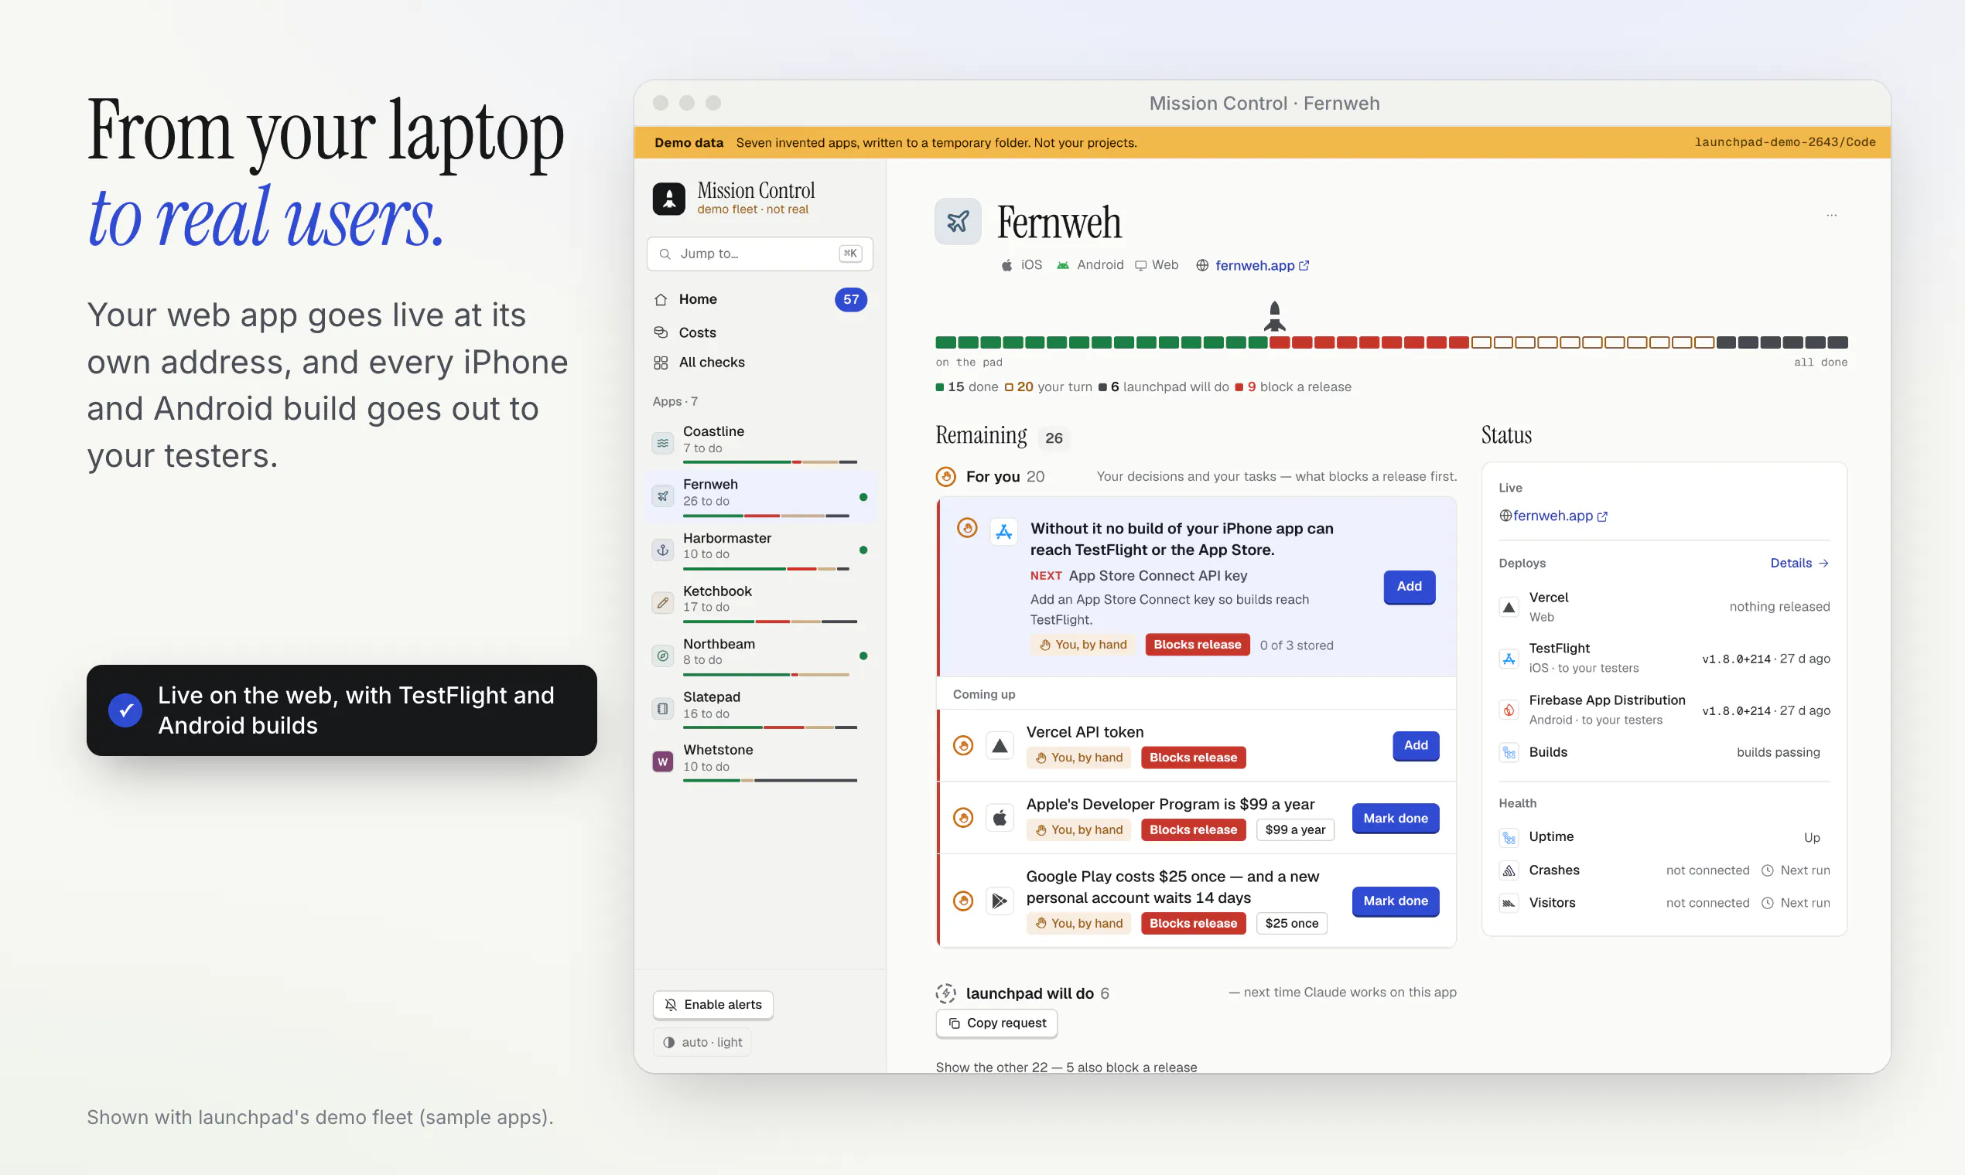Mark the Google Play costs task done
The width and height of the screenshot is (1965, 1175).
pos(1396,901)
